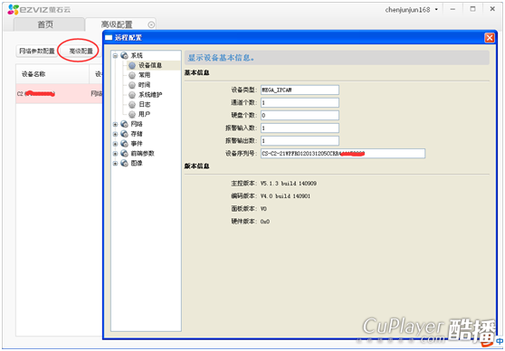Click the 图像 globe icon in tree
Screen dimensions: 505x351
coord(124,163)
